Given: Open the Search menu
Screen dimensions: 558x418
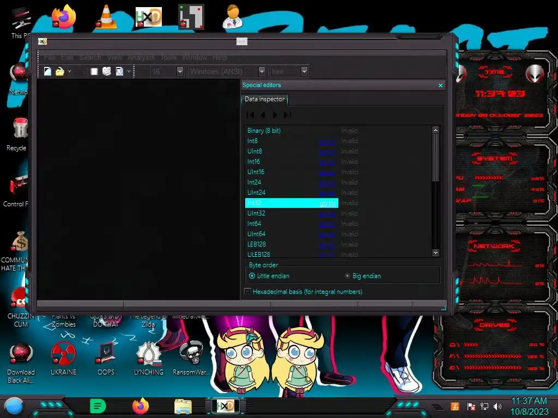Looking at the screenshot, I should pos(90,57).
